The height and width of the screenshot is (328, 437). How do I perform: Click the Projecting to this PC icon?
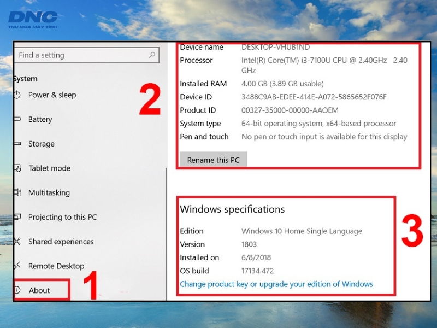pos(17,216)
